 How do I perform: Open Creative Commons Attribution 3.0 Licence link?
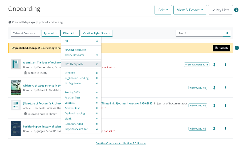coord(120,143)
